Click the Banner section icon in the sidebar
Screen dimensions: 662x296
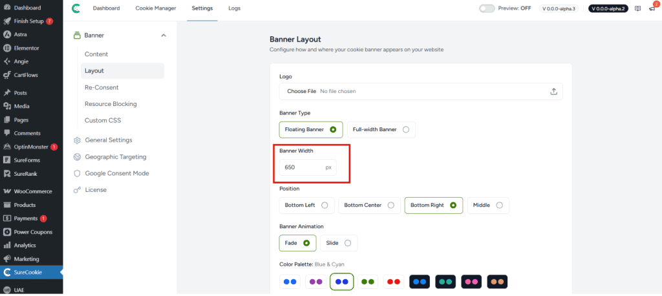(77, 36)
